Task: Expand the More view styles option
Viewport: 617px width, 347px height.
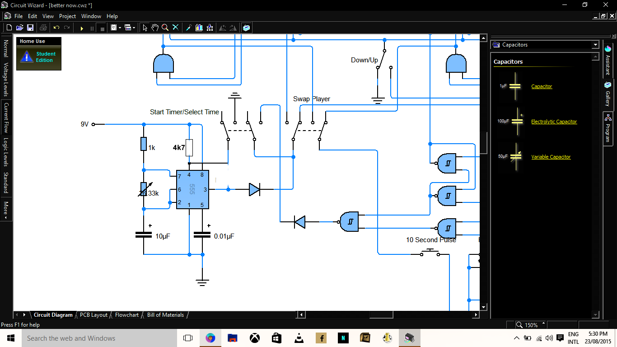Action: 6,210
